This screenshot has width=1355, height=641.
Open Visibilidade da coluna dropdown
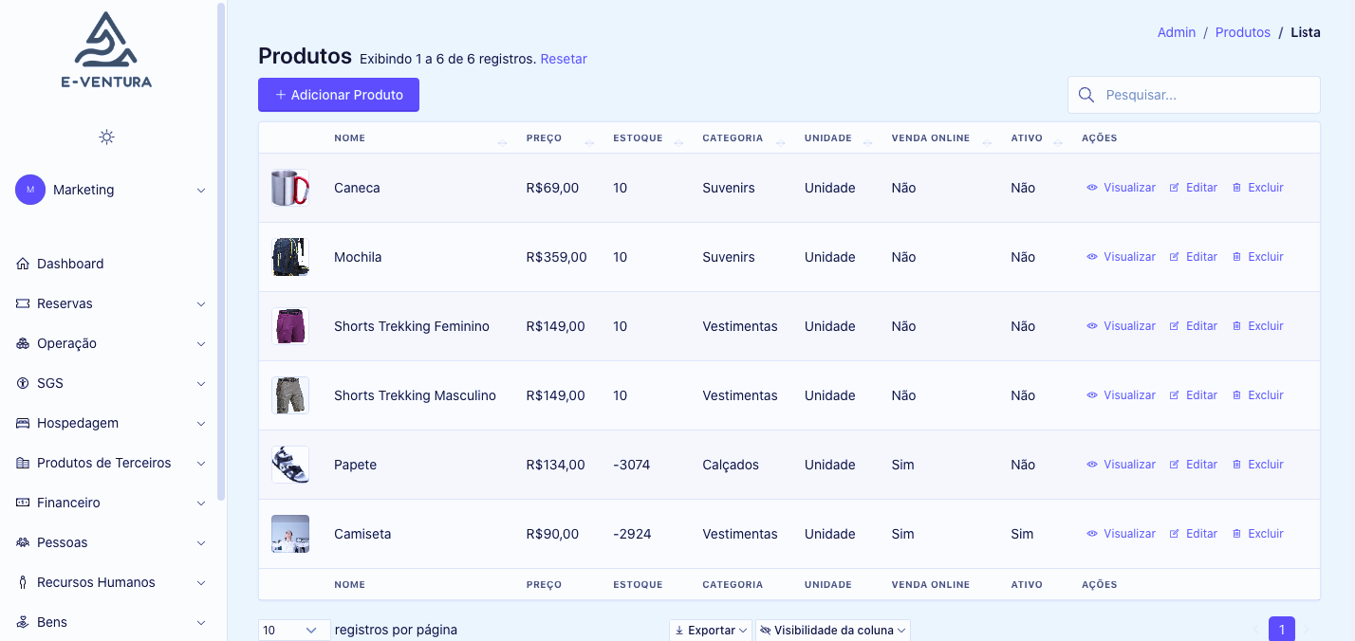coord(832,631)
